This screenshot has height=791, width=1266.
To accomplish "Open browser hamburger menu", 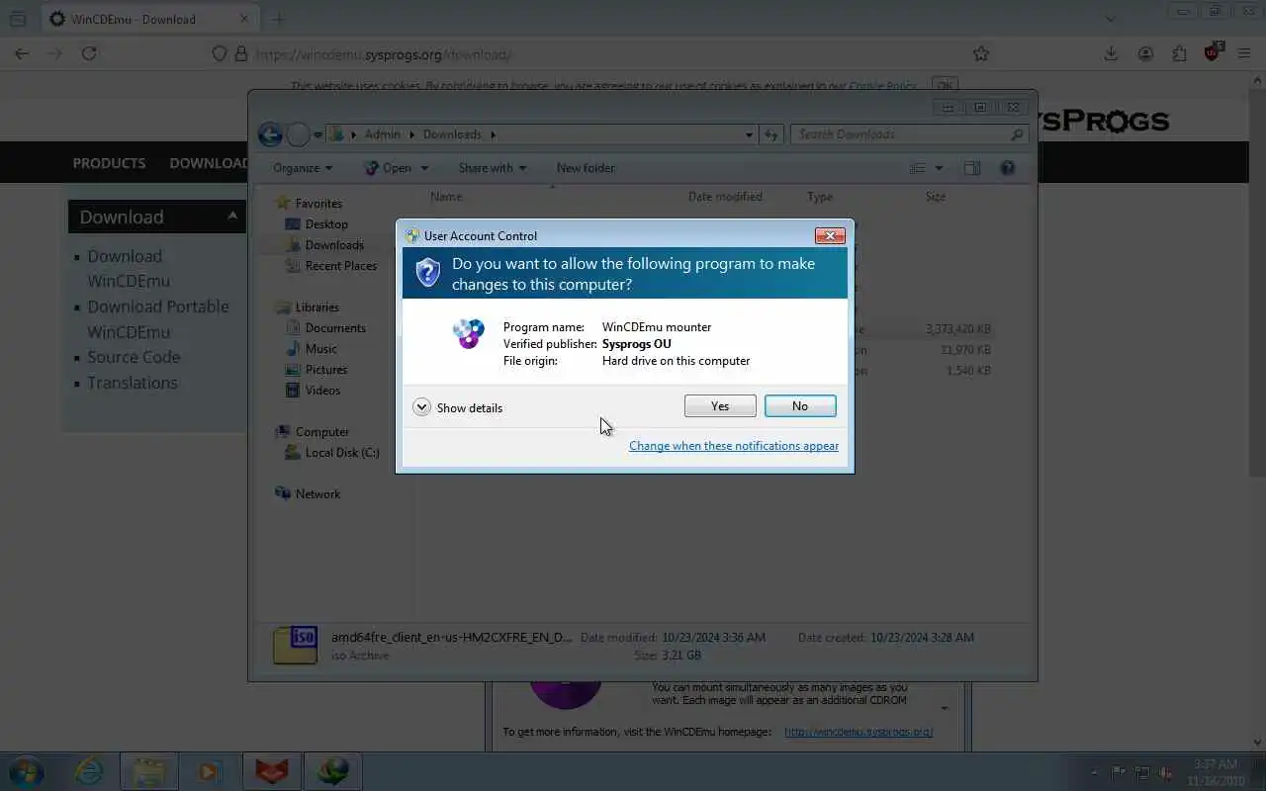I will click(1245, 53).
